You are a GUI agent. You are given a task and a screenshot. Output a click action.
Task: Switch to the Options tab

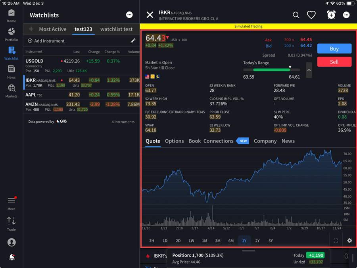tap(174, 141)
